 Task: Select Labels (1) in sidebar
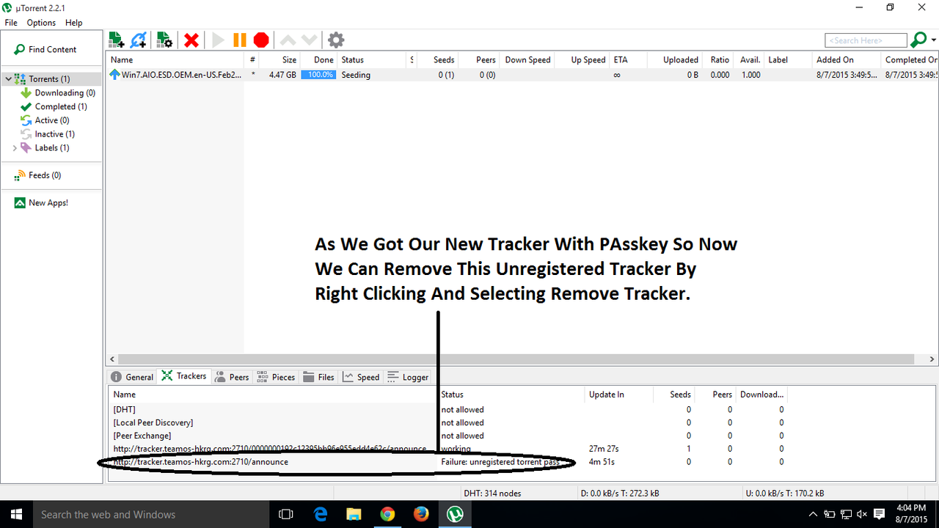coord(45,147)
